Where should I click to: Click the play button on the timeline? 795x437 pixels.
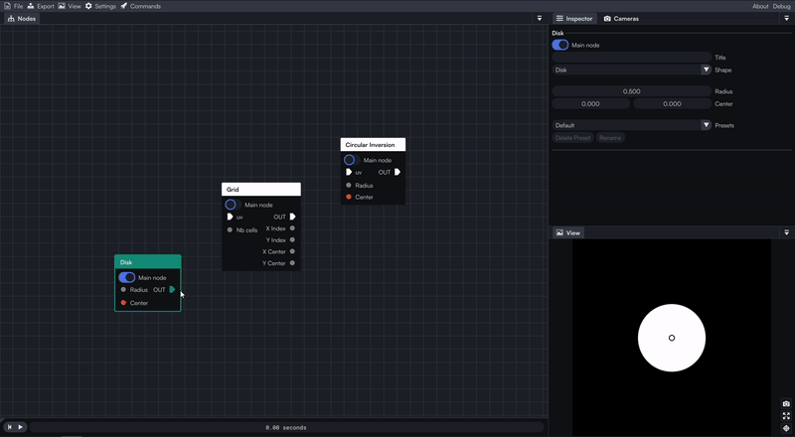[20, 427]
